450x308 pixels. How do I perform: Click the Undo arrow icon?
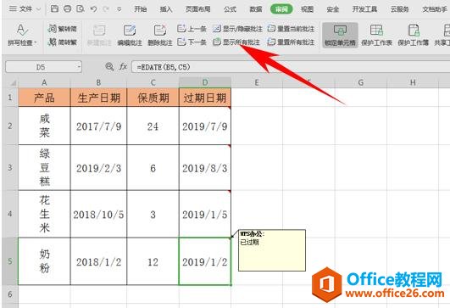pos(93,8)
